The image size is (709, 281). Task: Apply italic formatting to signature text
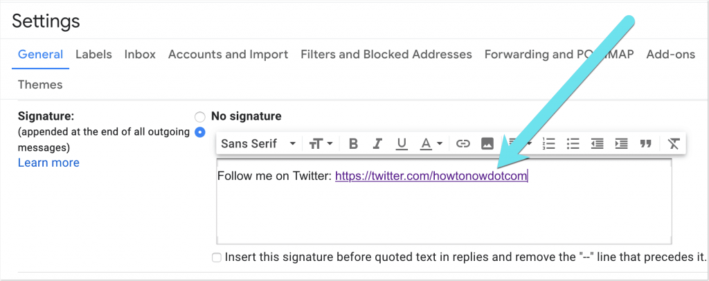click(x=377, y=144)
